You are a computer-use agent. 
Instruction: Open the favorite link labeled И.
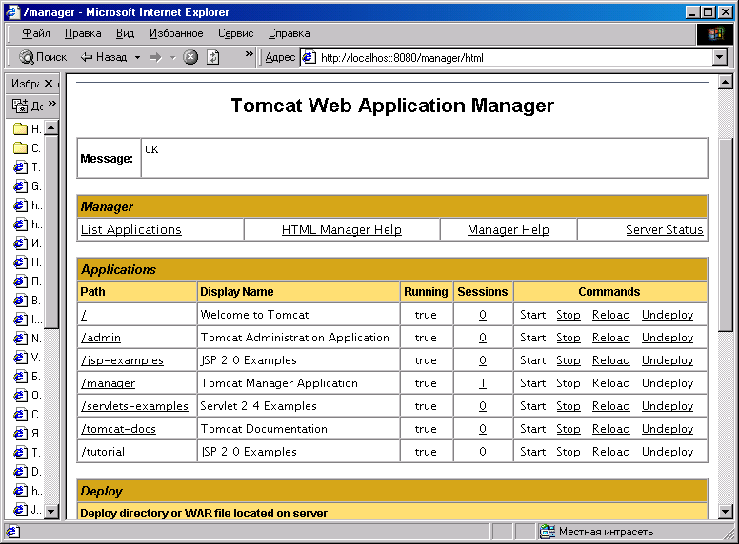28,243
